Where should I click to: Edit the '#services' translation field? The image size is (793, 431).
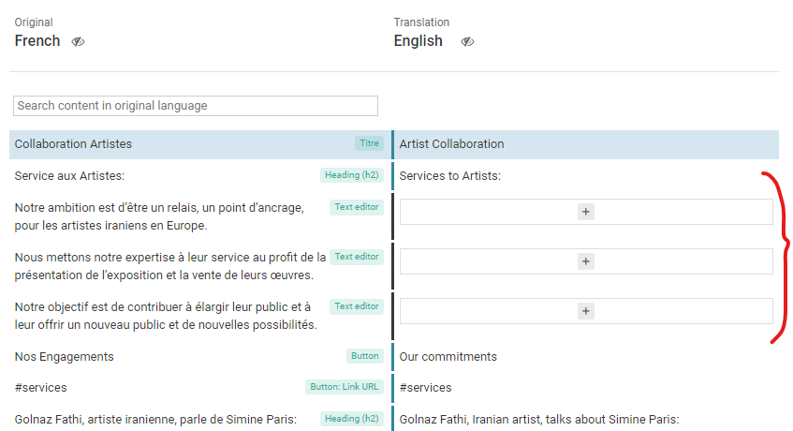[587, 388]
